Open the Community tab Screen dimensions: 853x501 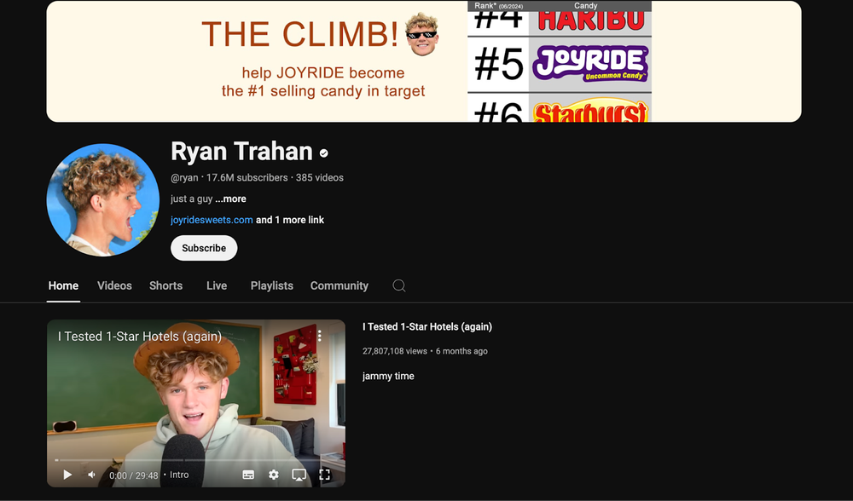tap(339, 285)
